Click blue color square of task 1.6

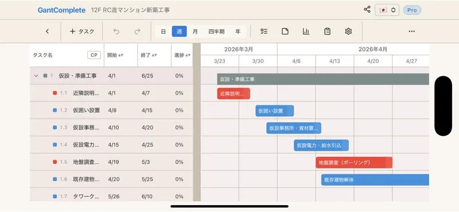pos(55,179)
